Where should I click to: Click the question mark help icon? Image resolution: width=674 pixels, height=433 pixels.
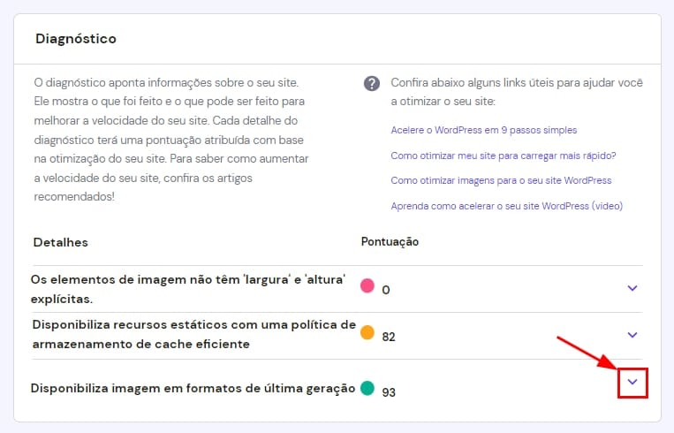tap(372, 83)
